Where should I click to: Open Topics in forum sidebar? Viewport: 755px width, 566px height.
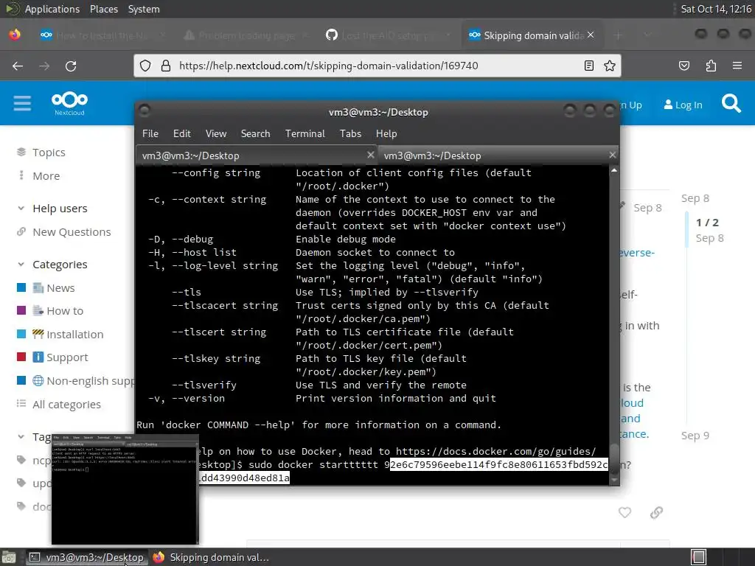click(x=49, y=152)
